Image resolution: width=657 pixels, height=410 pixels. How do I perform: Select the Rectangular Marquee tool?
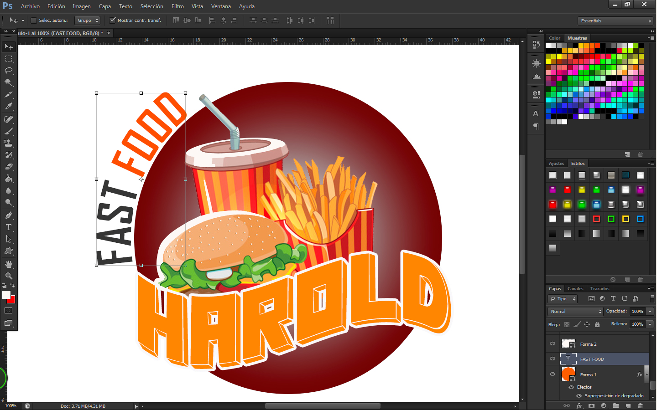9,59
